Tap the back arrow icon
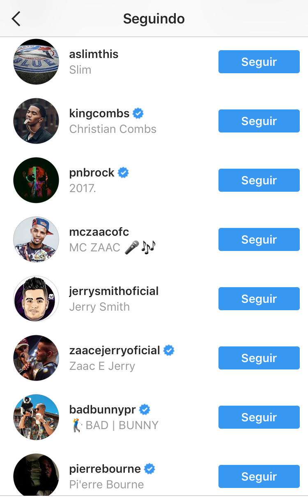 [x=16, y=19]
